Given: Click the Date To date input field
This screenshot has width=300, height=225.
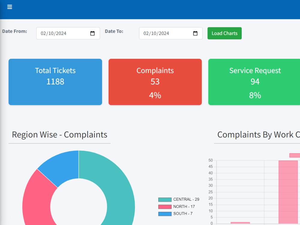Looking at the screenshot, I should [171, 33].
